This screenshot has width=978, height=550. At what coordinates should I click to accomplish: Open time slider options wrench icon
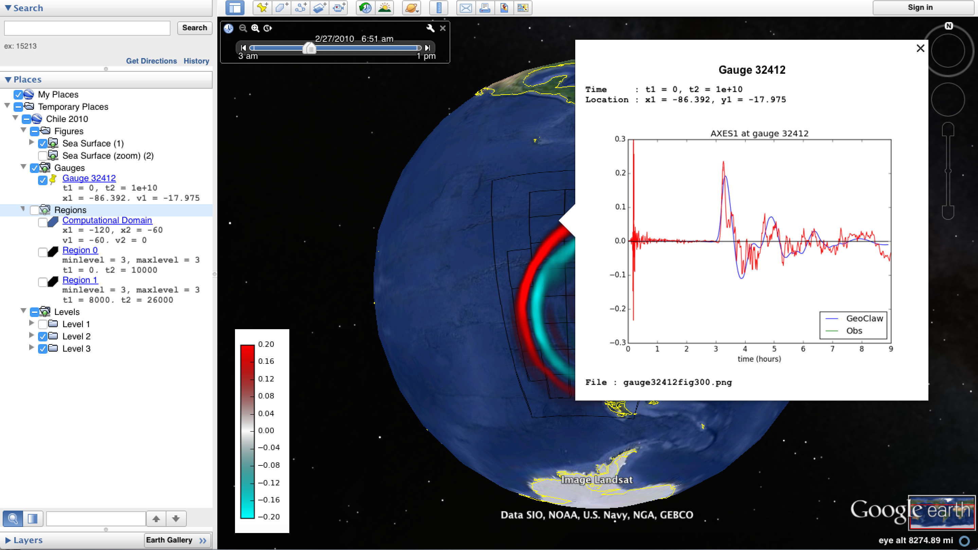[430, 28]
